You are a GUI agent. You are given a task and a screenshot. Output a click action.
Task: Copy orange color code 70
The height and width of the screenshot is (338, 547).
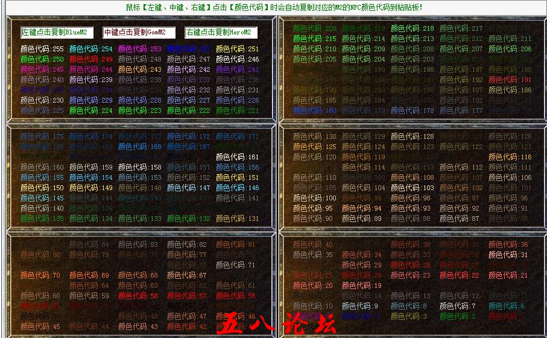(x=40, y=275)
